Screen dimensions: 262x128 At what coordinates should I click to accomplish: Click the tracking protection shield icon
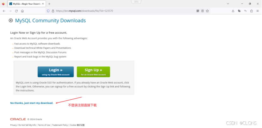(48, 11)
